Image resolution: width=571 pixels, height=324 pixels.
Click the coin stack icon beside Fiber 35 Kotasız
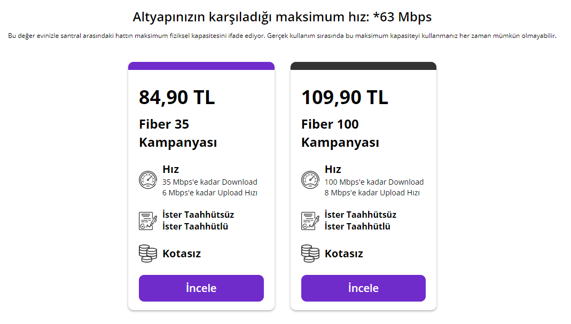click(x=148, y=254)
